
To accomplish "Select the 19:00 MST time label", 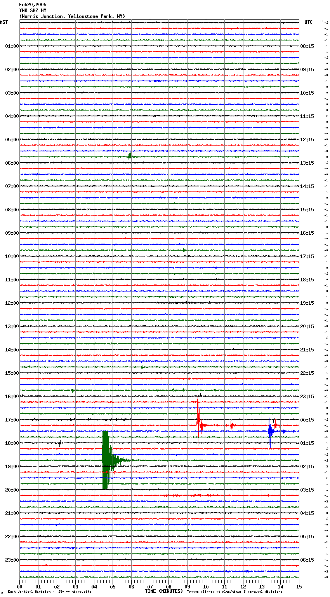I will click(12, 467).
